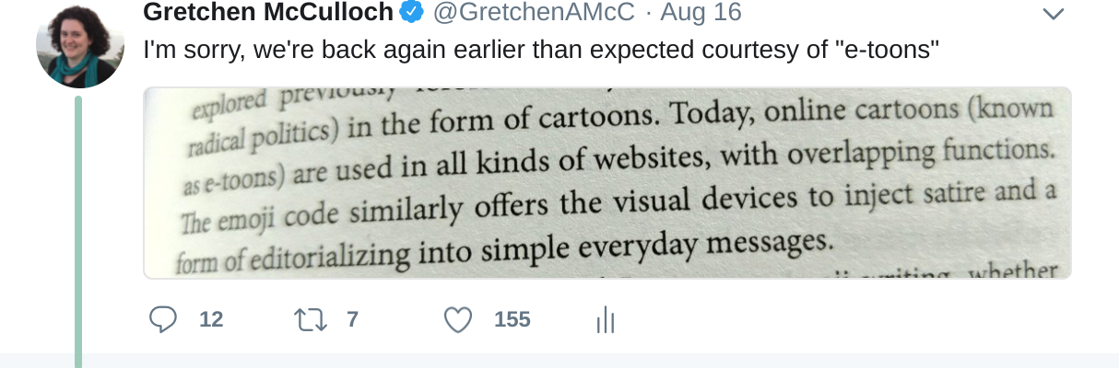
Task: Click the reply speech bubble icon
Action: tap(163, 319)
